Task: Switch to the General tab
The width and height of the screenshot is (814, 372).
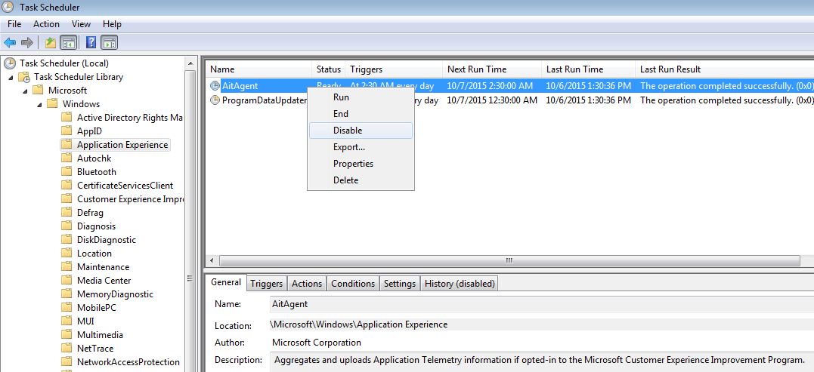Action: (x=226, y=282)
